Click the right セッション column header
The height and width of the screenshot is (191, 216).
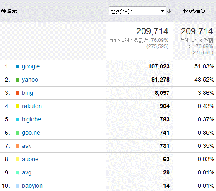tap(194, 11)
